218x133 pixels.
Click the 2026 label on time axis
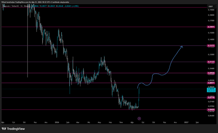coord(57,122)
